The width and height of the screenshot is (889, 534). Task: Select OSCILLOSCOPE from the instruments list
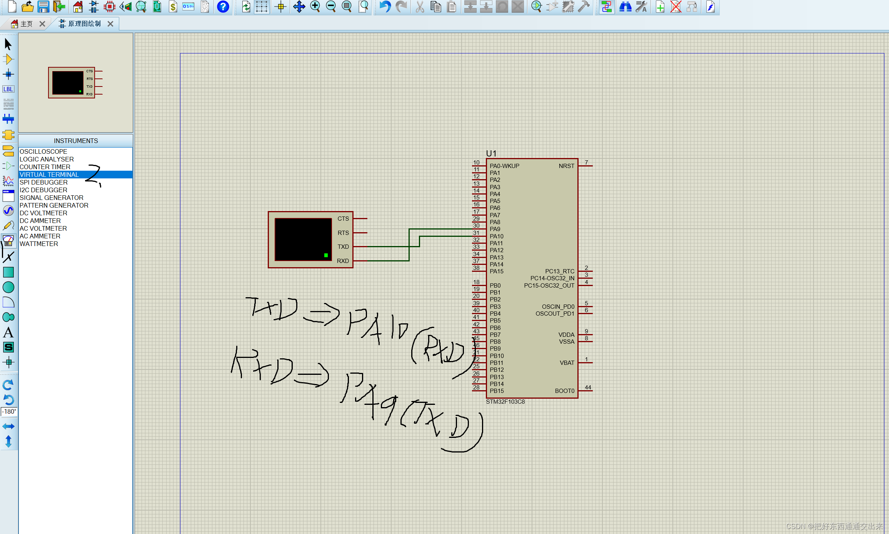click(x=43, y=151)
